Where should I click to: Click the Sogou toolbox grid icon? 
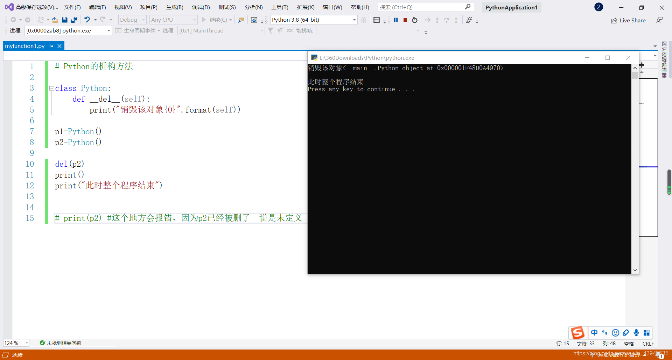pyautogui.click(x=647, y=332)
